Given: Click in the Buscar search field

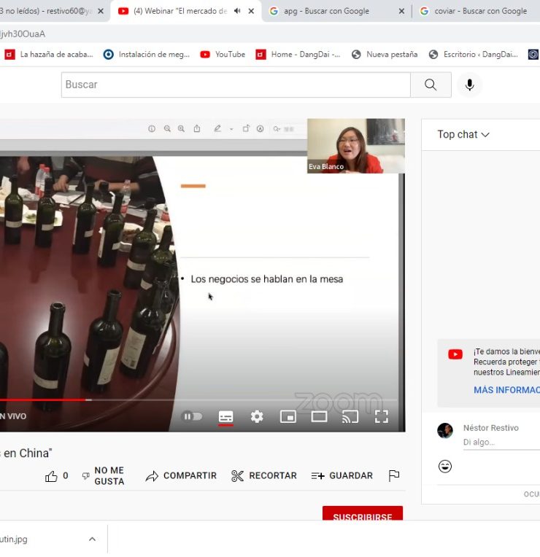Looking at the screenshot, I should (236, 85).
